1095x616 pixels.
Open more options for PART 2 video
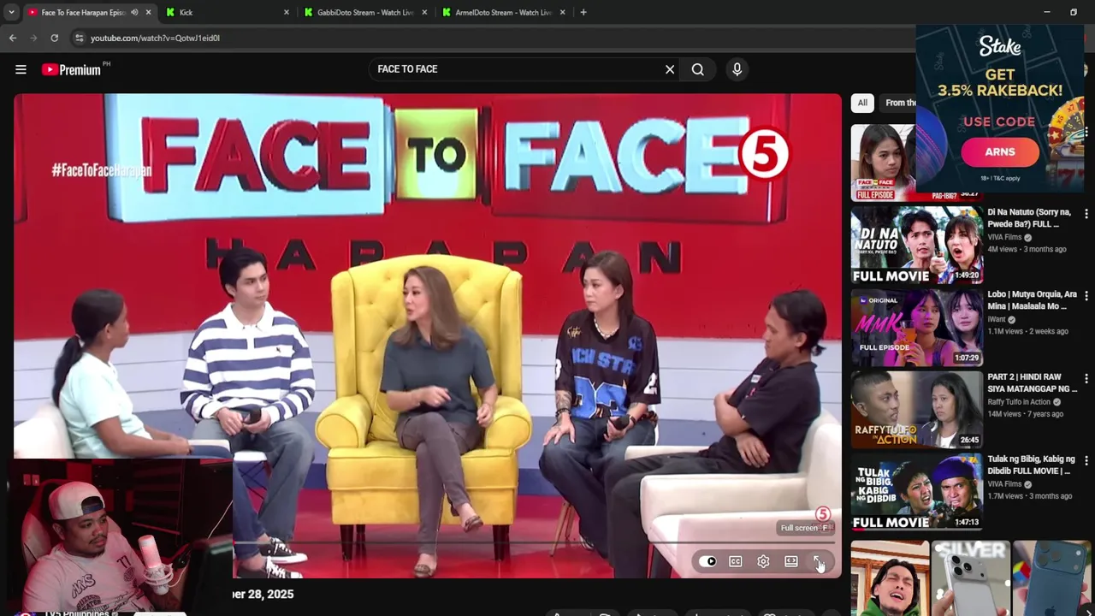(1086, 378)
